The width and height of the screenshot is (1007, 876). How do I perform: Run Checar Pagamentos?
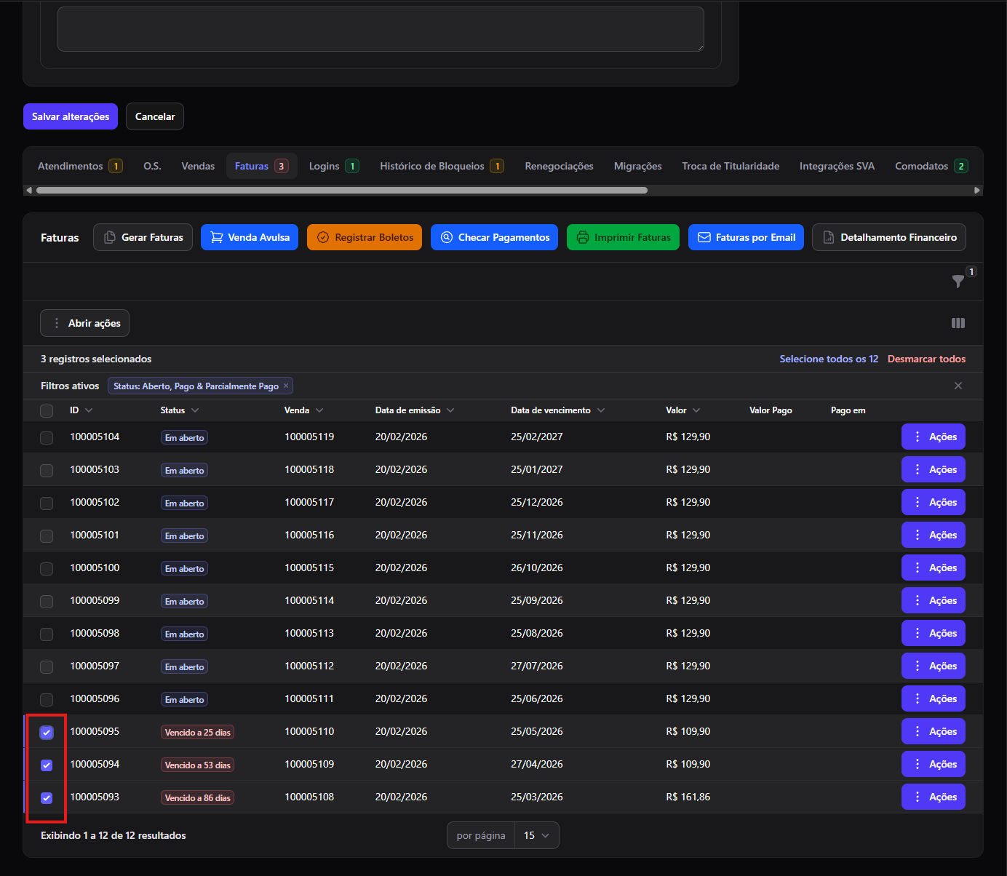click(x=495, y=237)
